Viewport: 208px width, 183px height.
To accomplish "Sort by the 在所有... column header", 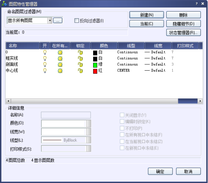I will [60, 46].
